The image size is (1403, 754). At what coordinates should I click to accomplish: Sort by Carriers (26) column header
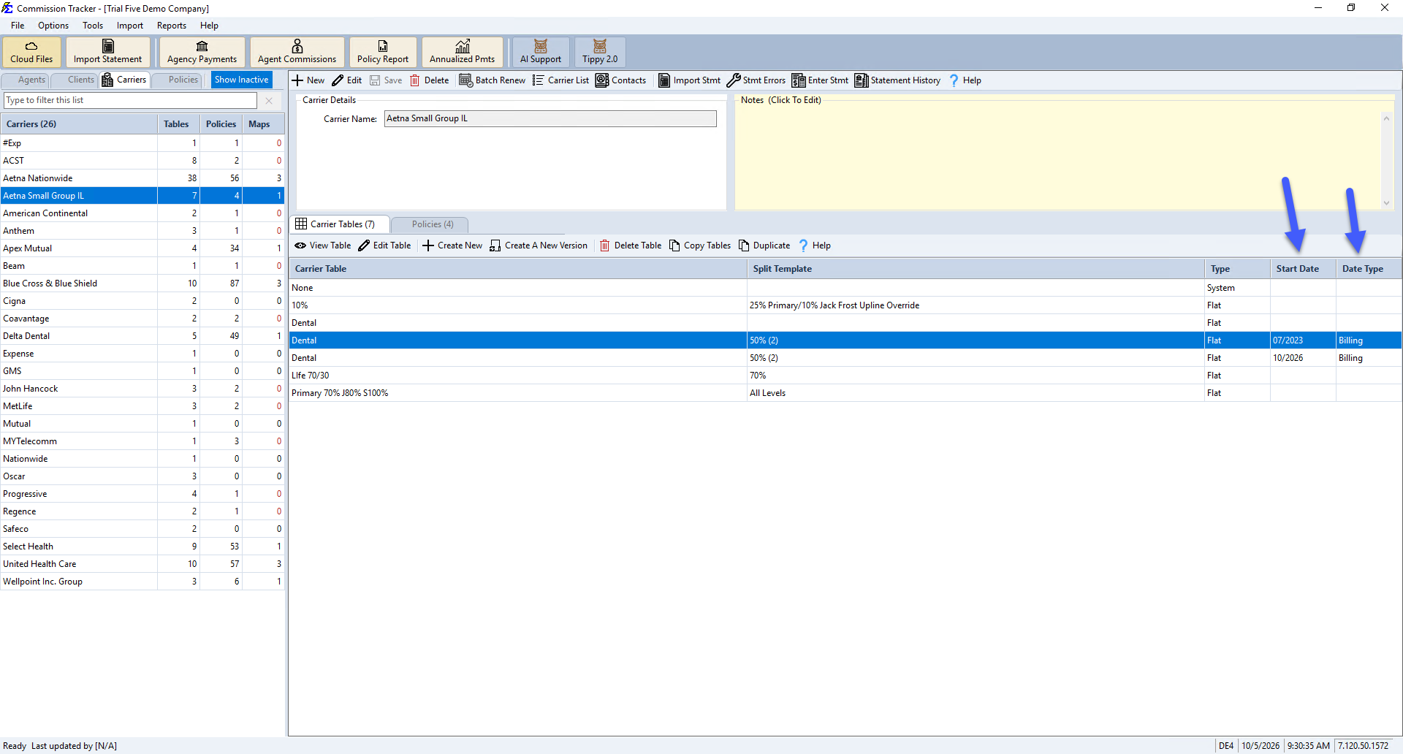[x=79, y=124]
